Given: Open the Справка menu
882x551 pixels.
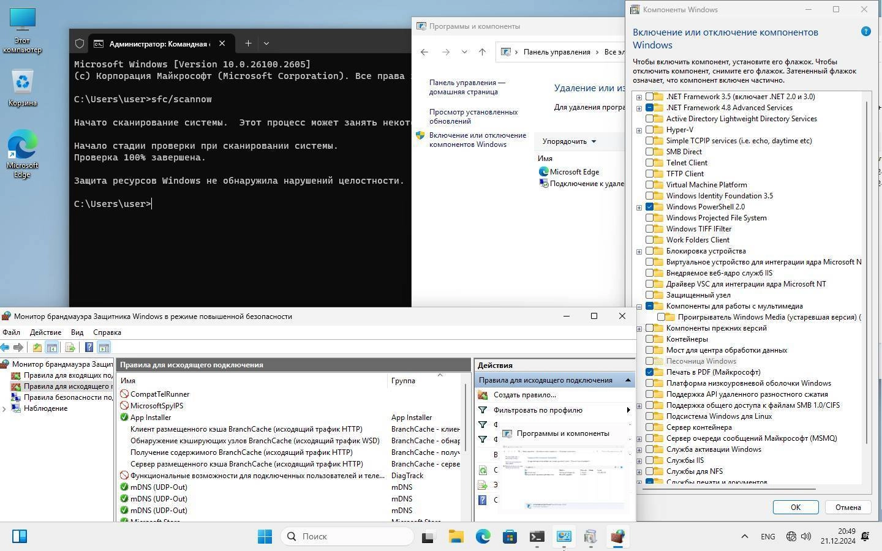Looking at the screenshot, I should [107, 332].
